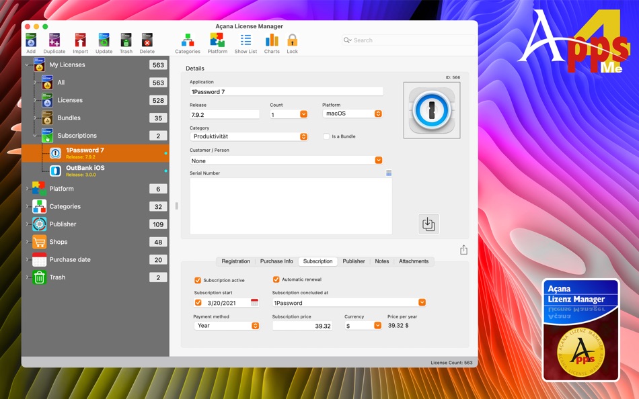Viewport: 639px width, 399px height.
Task: Open the subscription start calendar picker
Action: pyautogui.click(x=254, y=302)
